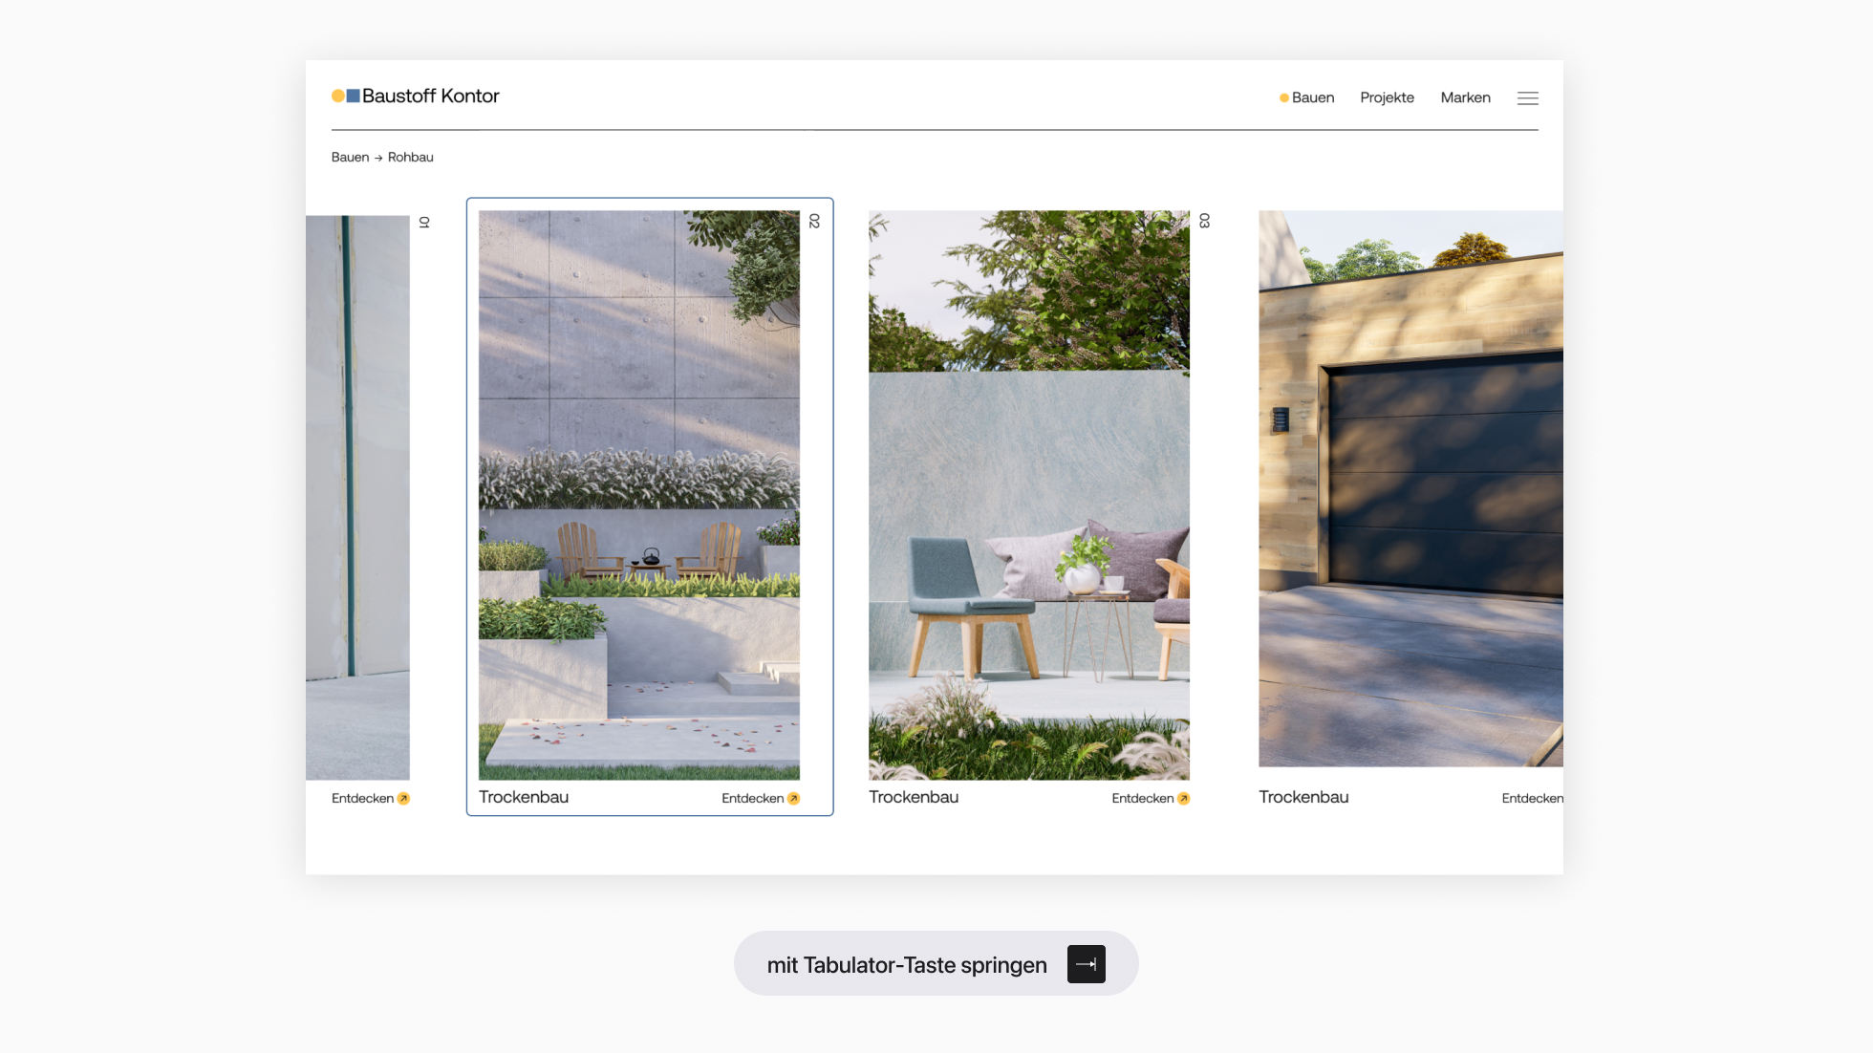Image resolution: width=1873 pixels, height=1053 pixels.
Task: Click the Tab key icon
Action: [x=1086, y=964]
